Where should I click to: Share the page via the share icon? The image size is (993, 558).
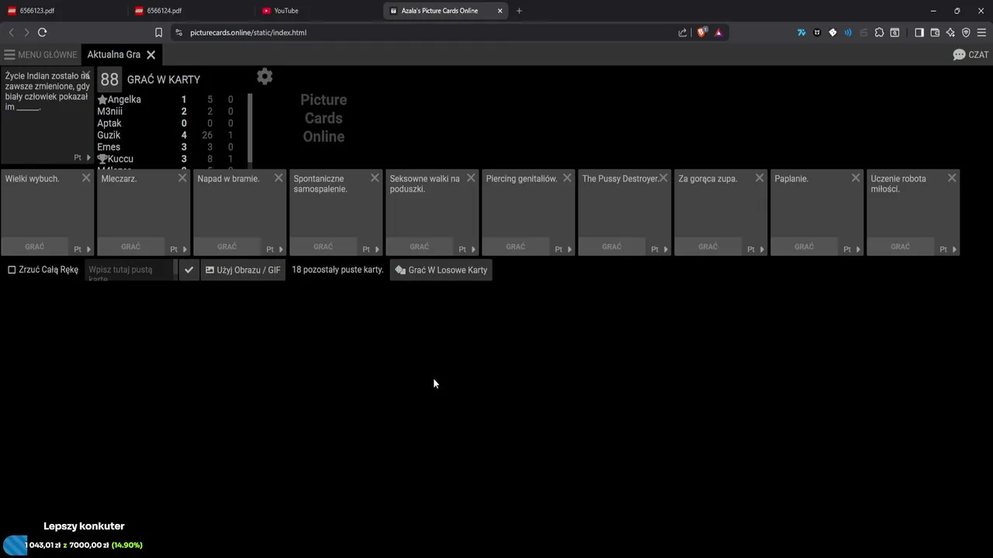(683, 33)
